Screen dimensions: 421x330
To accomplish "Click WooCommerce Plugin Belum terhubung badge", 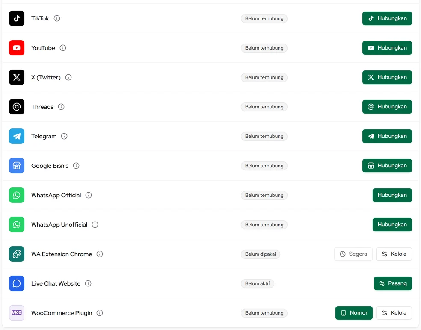I will point(264,313).
